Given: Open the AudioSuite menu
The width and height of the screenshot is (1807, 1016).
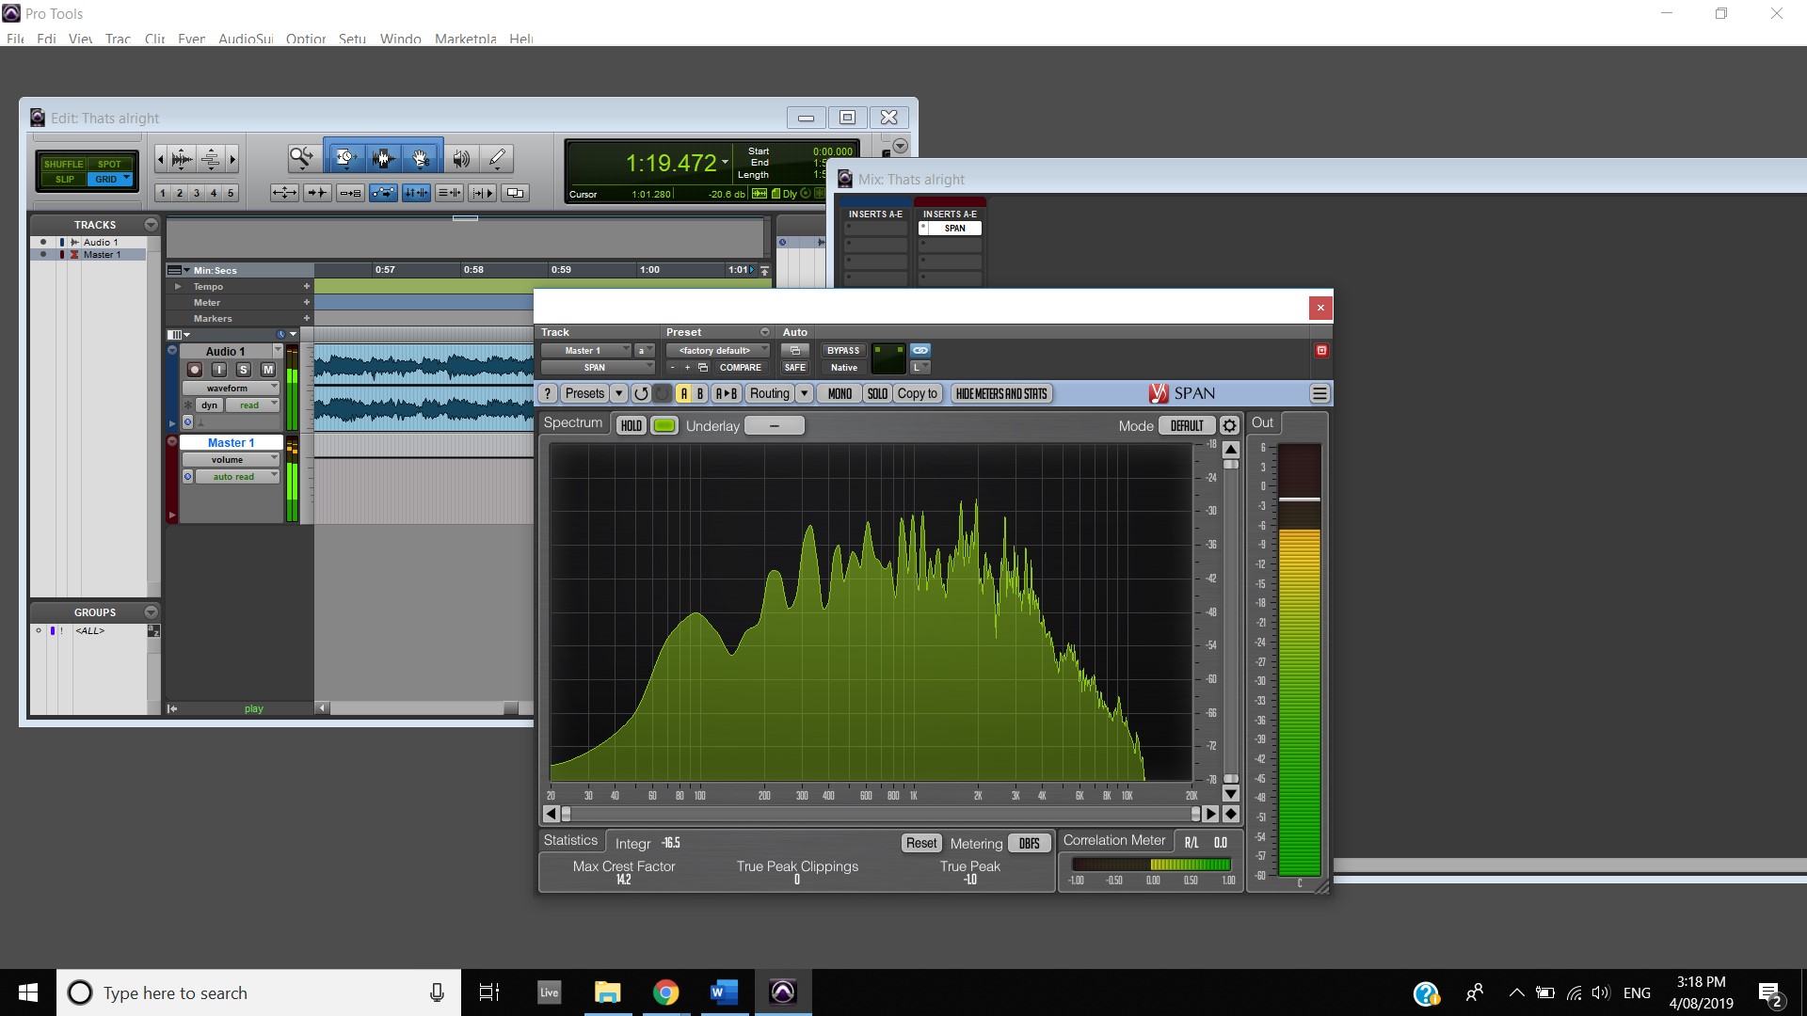Looking at the screenshot, I should point(246,39).
